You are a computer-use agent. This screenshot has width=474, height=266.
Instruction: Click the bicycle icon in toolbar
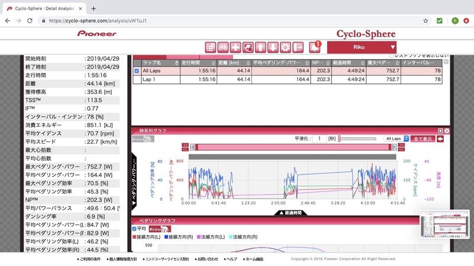pyautogui.click(x=223, y=47)
